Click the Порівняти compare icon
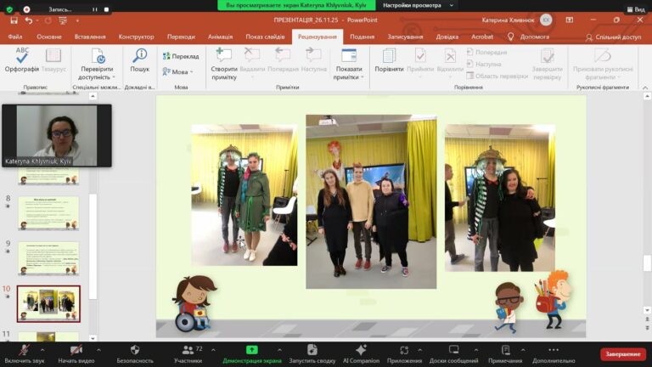The height and width of the screenshot is (367, 652). [389, 60]
